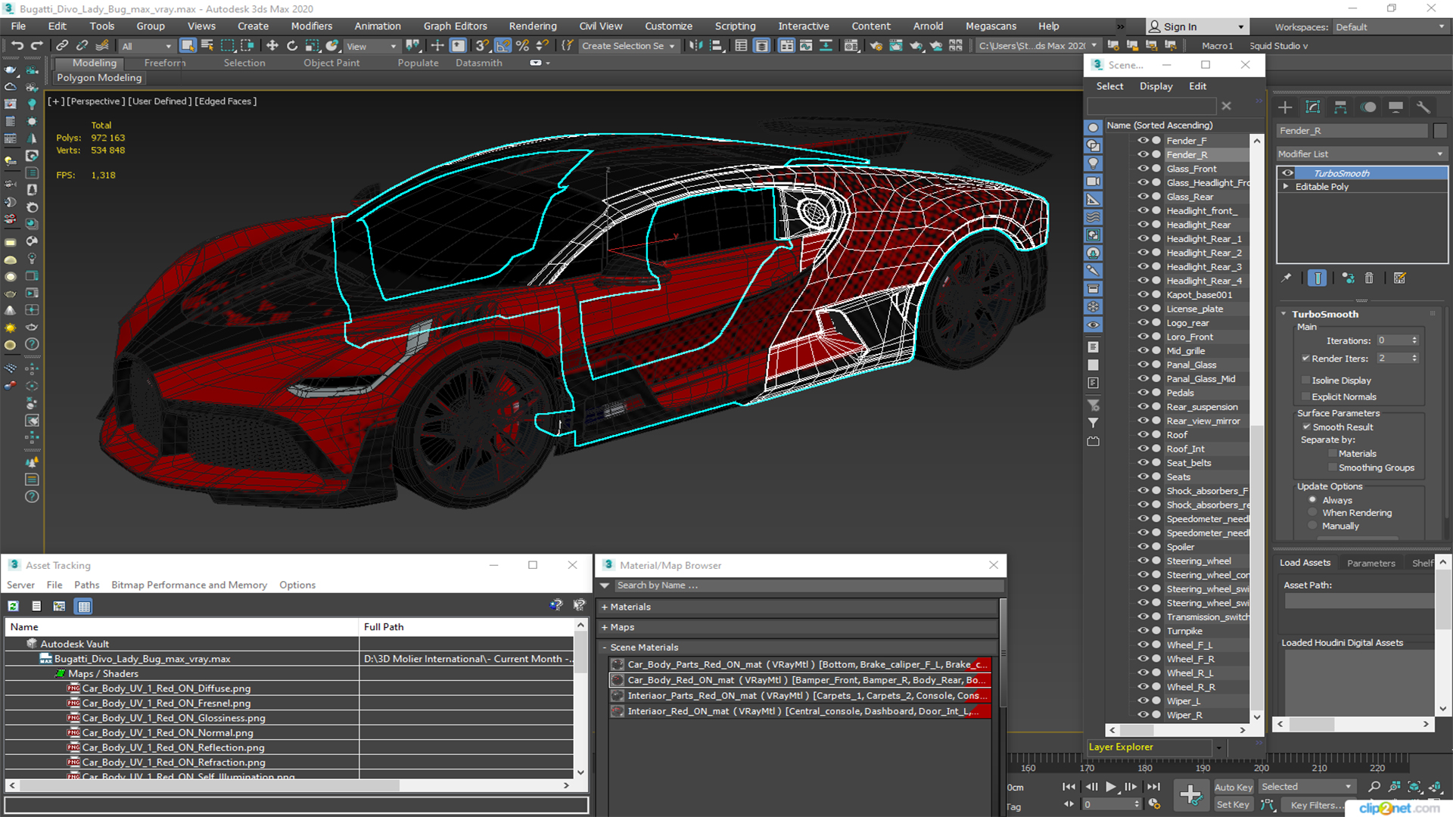1453x817 pixels.
Task: Open the Hierarchy panel icon
Action: point(1340,107)
